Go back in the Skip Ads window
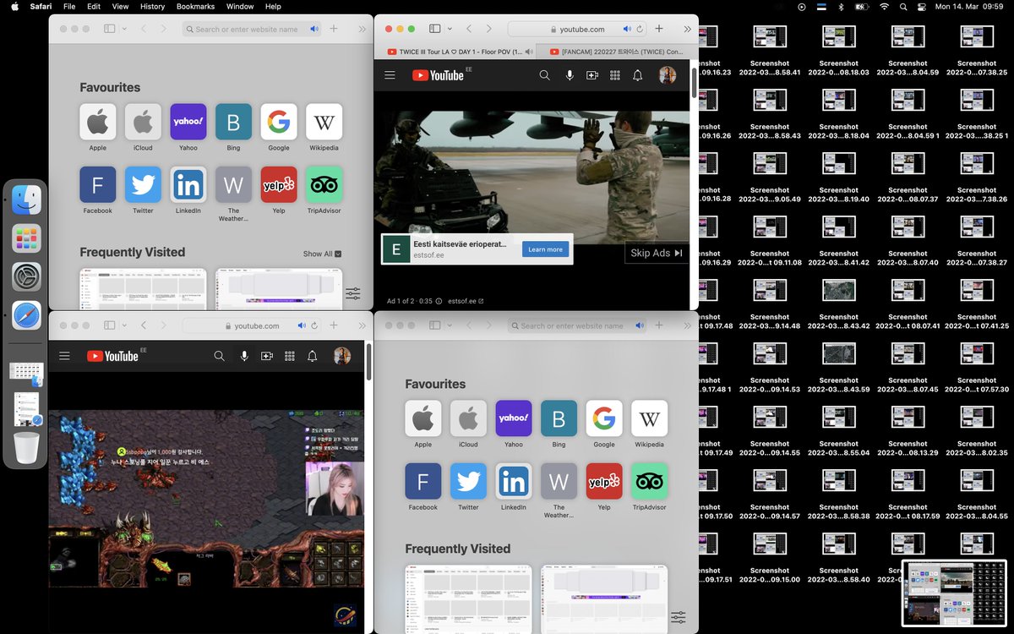The image size is (1014, 634). tap(469, 29)
